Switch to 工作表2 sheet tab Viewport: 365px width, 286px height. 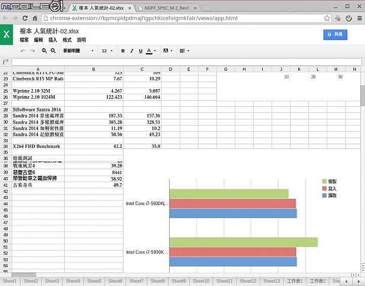click(x=317, y=281)
